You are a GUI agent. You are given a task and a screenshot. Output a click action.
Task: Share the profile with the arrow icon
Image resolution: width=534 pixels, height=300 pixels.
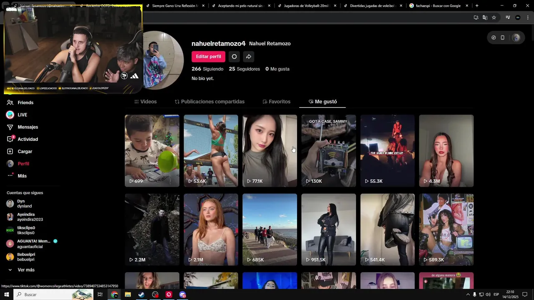(x=249, y=57)
